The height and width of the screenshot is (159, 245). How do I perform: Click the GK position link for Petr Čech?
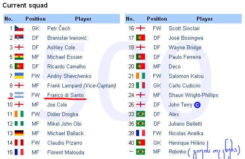[36, 29]
